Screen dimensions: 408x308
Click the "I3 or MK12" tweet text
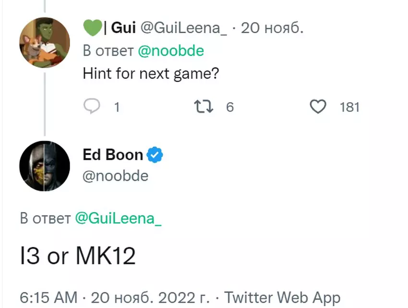click(x=78, y=256)
